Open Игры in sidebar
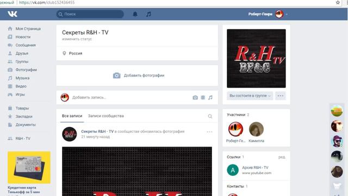The height and width of the screenshot is (196, 348). point(20,94)
